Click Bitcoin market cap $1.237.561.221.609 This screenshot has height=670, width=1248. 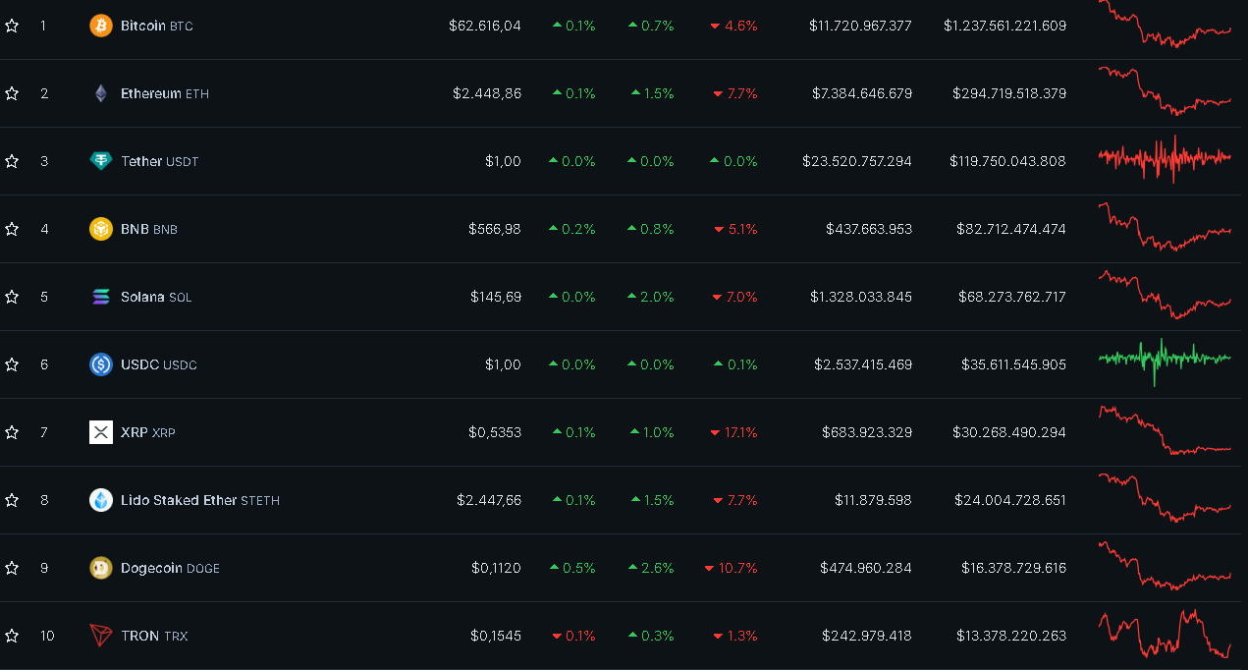click(1004, 26)
